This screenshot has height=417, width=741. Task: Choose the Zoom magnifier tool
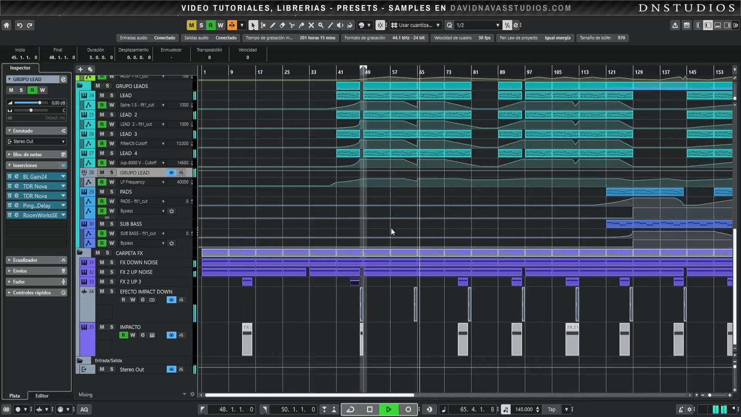coord(320,25)
